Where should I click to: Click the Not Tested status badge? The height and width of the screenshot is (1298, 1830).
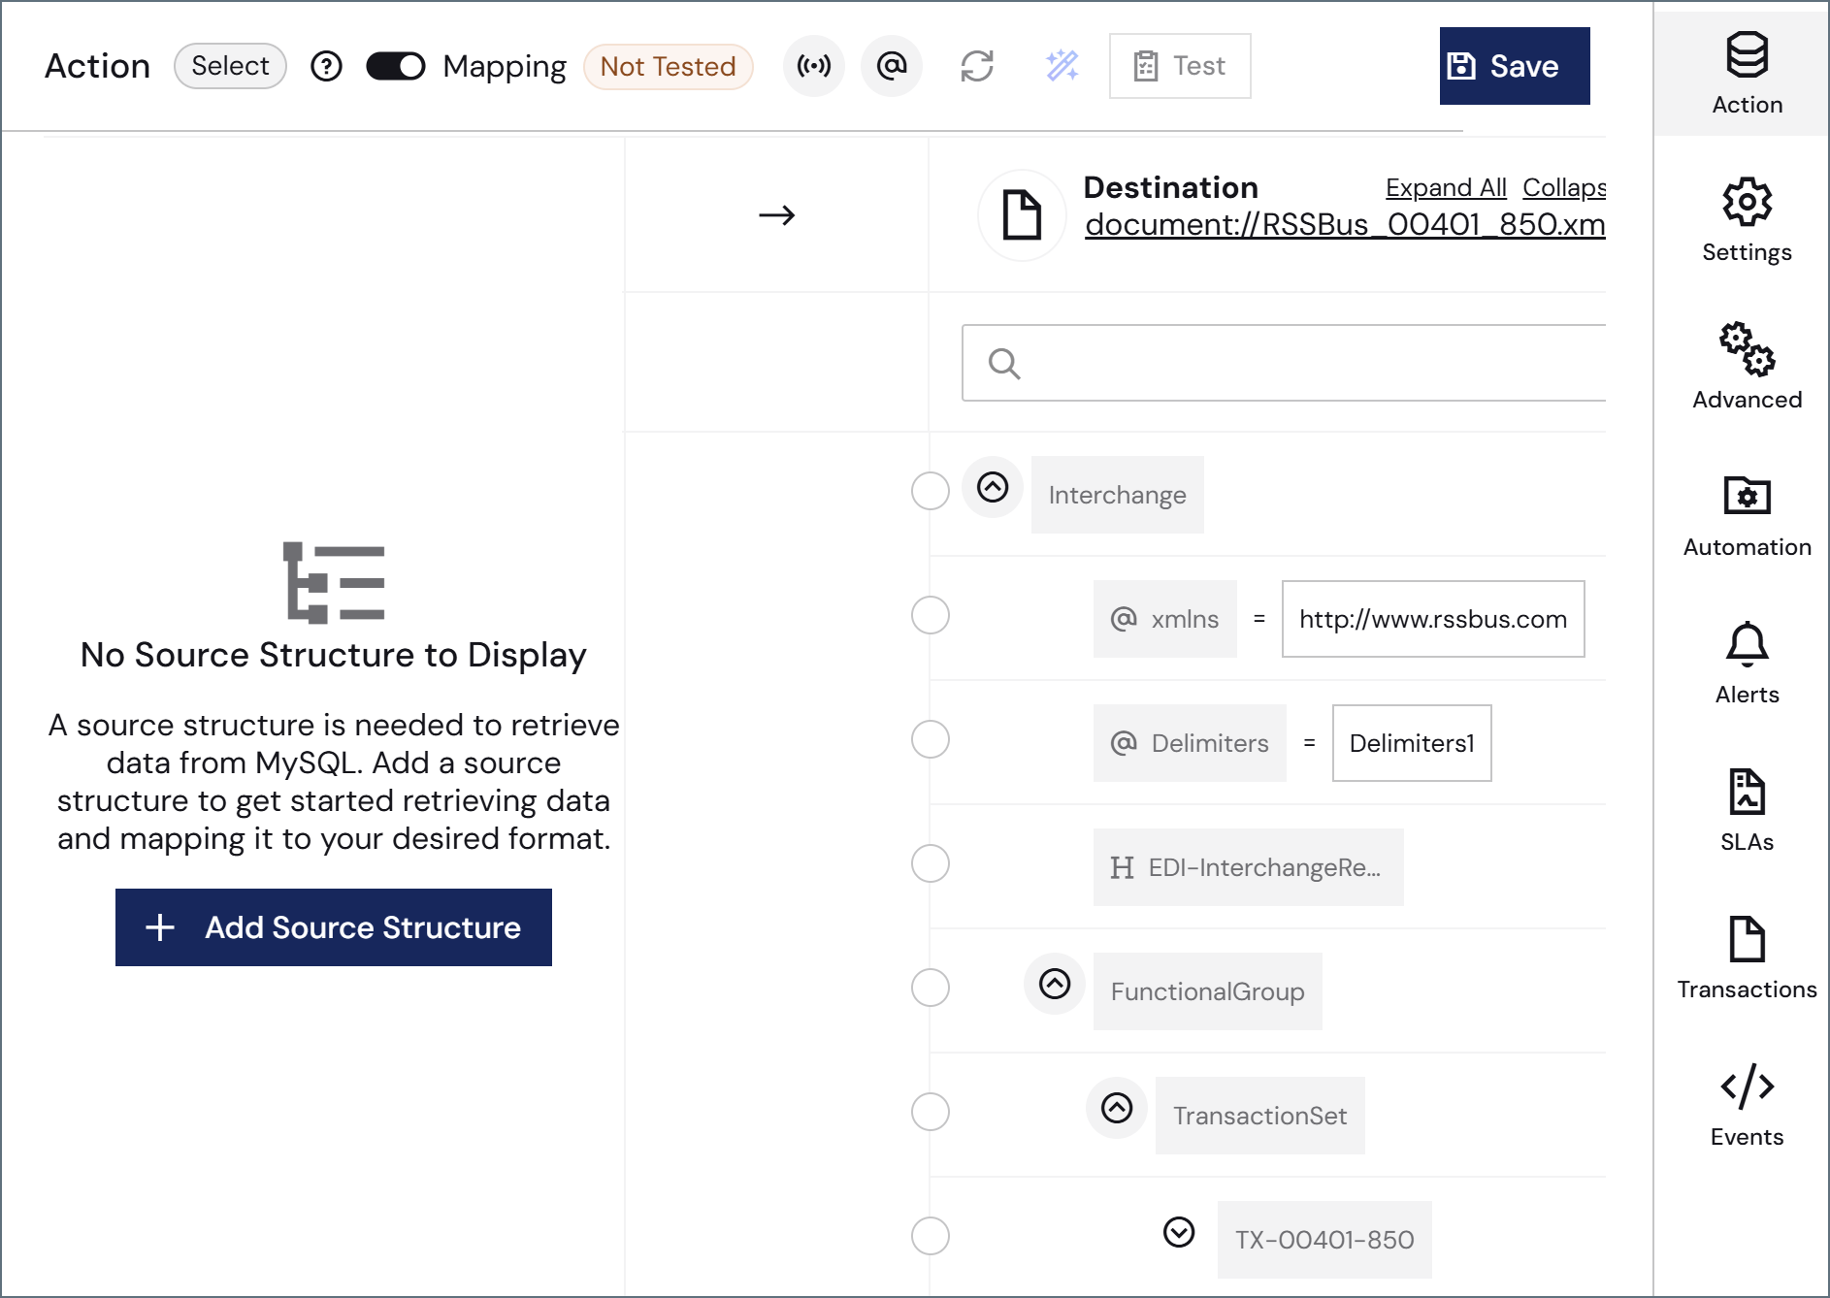pyautogui.click(x=669, y=67)
